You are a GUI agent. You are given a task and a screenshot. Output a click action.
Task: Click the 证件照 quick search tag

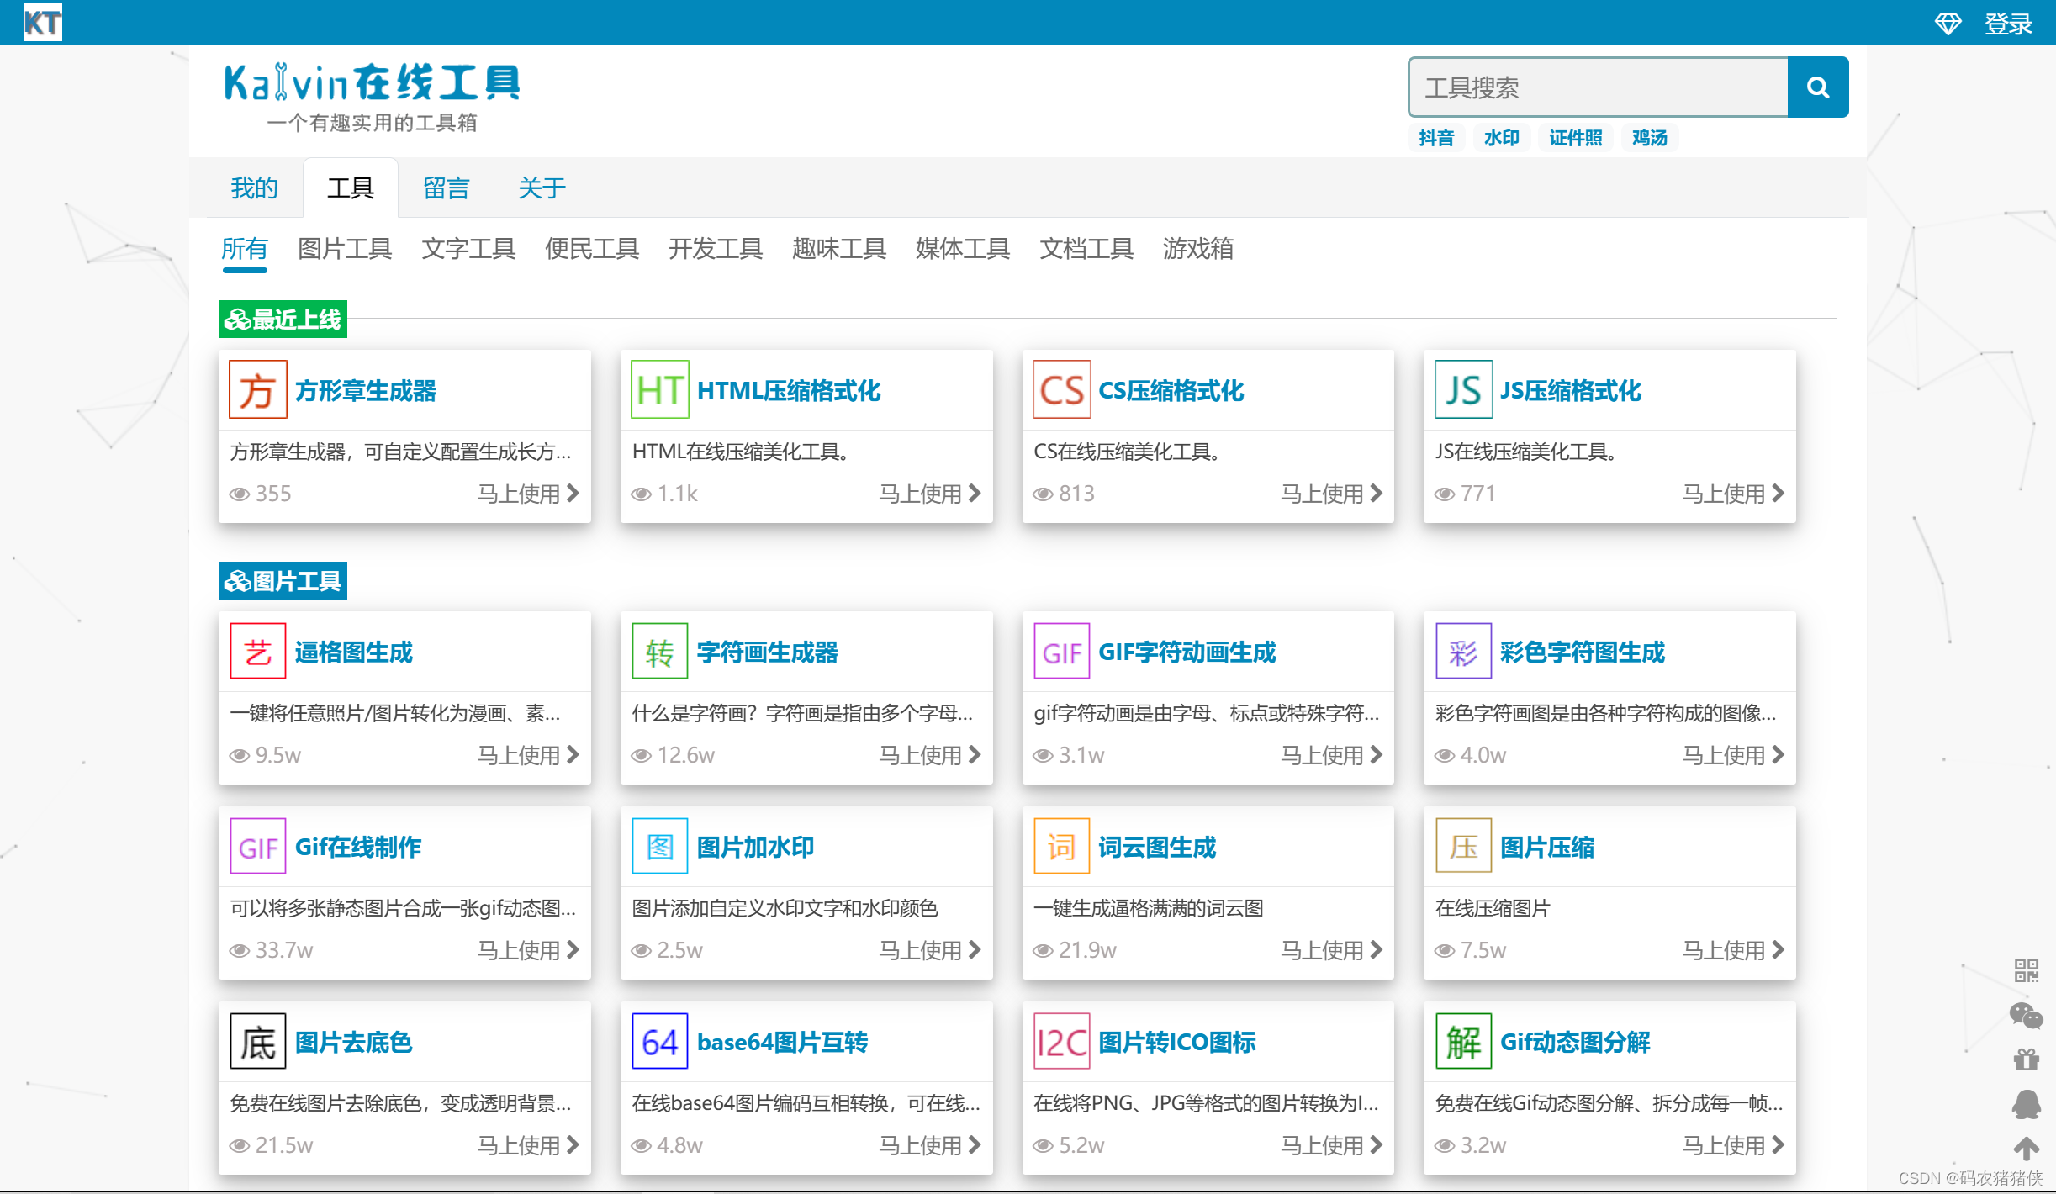pos(1575,138)
